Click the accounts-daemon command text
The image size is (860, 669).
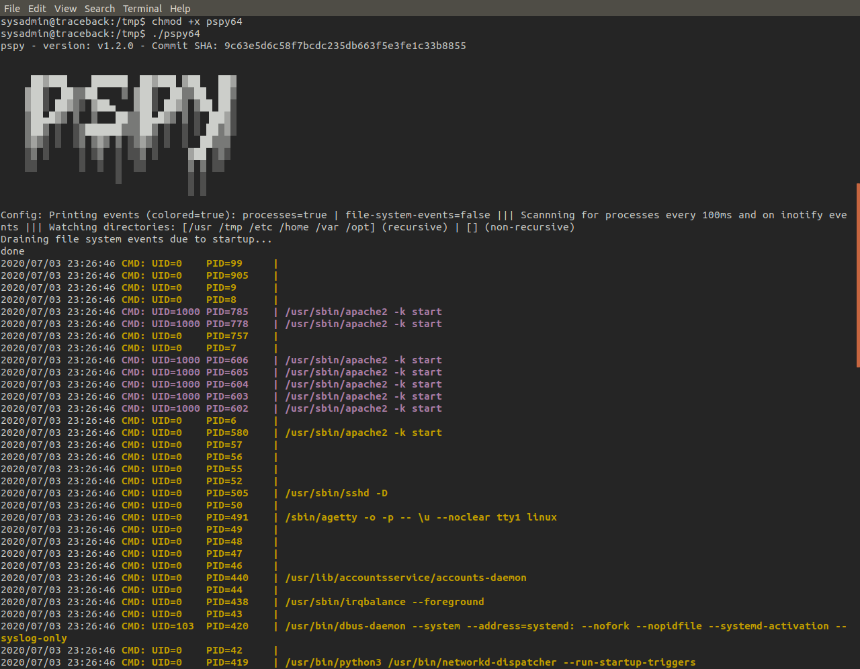(406, 578)
